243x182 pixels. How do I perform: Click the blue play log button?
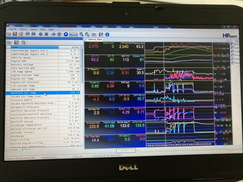click(x=66, y=34)
